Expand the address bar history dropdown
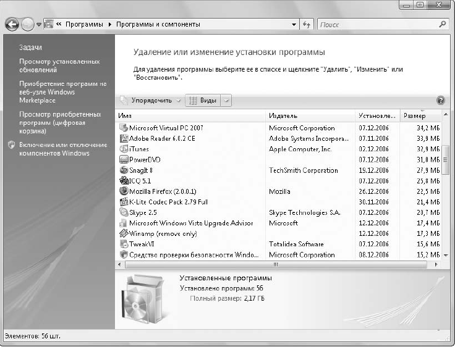The width and height of the screenshot is (455, 347). point(294,24)
